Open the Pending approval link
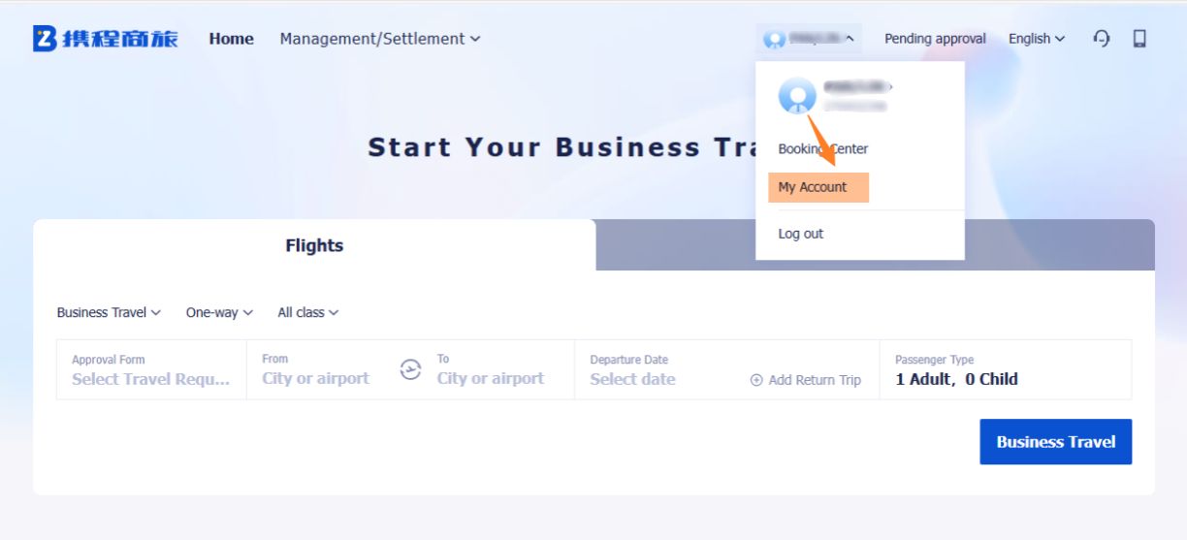1187x540 pixels. point(935,39)
